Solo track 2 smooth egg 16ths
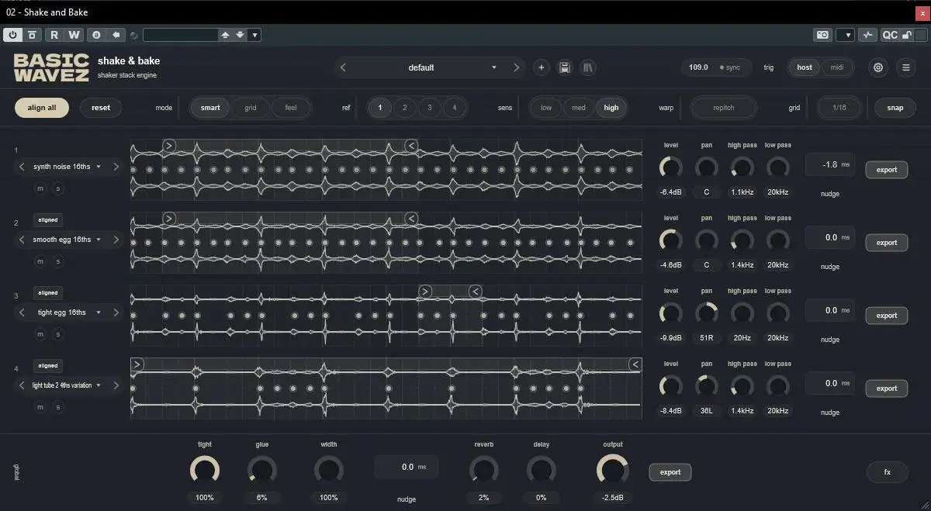Screen dimensions: 931x511 (x=57, y=261)
